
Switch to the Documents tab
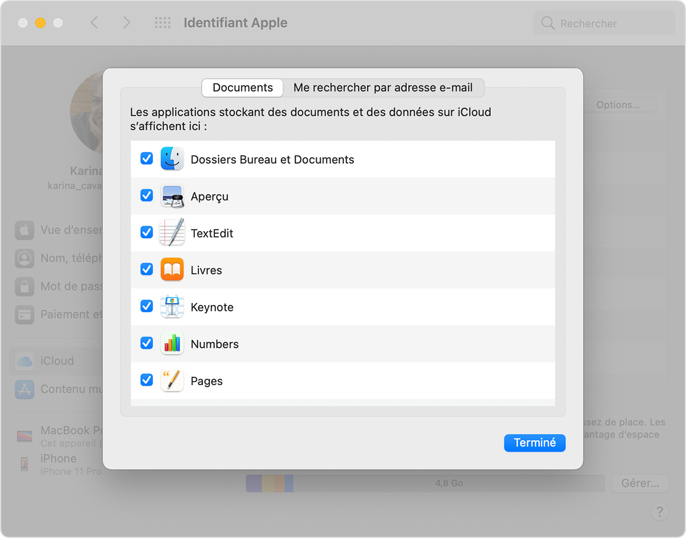[242, 88]
